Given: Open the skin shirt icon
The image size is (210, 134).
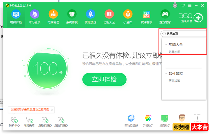Looking at the screenshot, I should (x=183, y=6).
